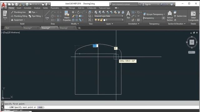Open Layer Properties manager icon
This screenshot has height=112, width=200.
96,12
